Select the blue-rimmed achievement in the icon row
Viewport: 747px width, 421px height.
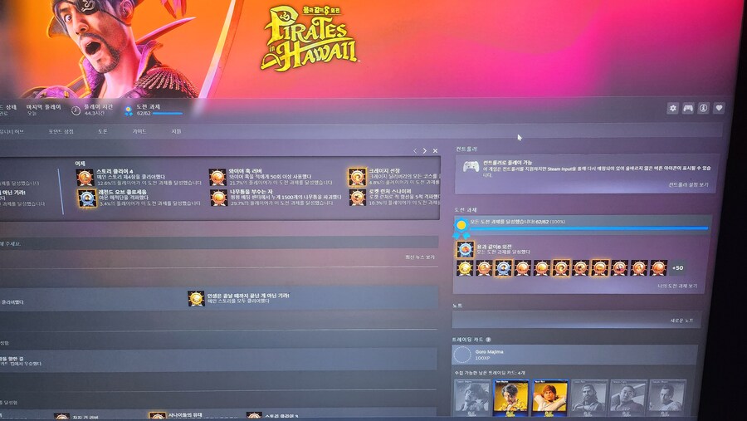[503, 268]
